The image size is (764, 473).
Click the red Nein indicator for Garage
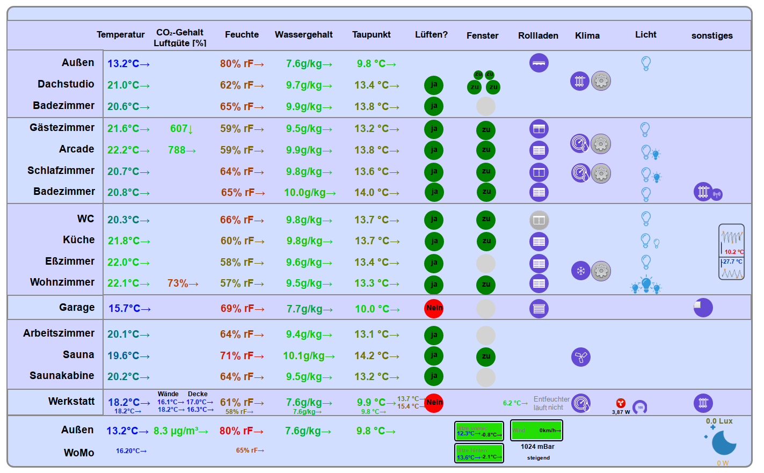(434, 308)
